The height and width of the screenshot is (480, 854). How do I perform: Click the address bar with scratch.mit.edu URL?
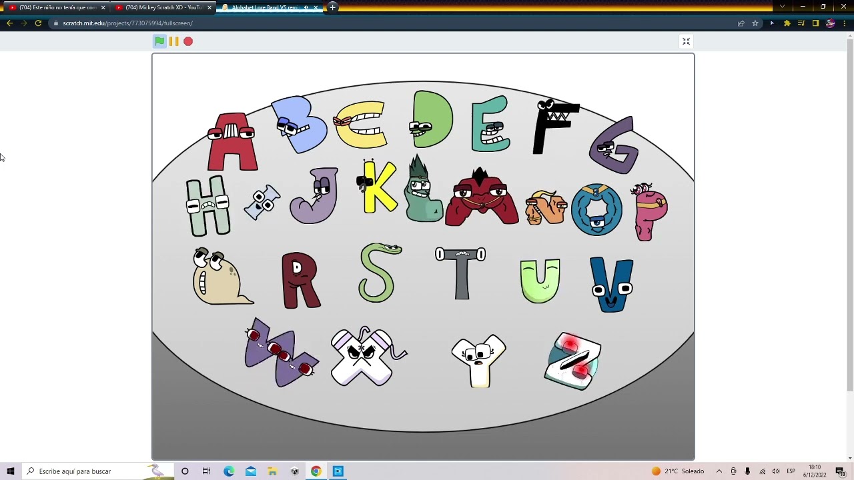pyautogui.click(x=394, y=23)
